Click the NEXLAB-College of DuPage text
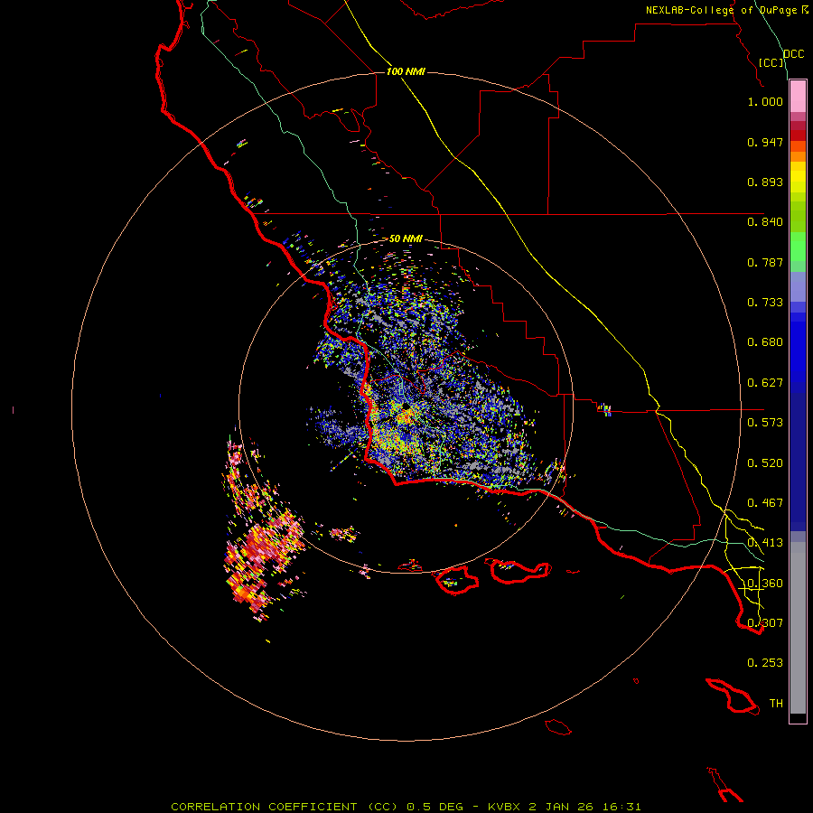The image size is (813, 813). (721, 10)
